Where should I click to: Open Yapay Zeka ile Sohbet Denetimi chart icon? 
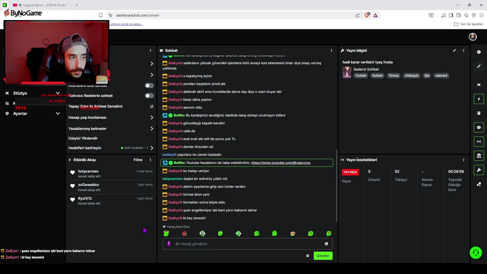pyautogui.click(x=152, y=107)
